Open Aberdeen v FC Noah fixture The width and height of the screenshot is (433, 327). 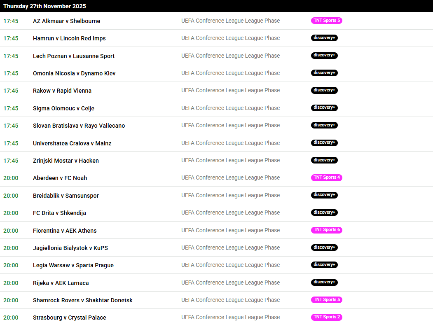(x=60, y=178)
